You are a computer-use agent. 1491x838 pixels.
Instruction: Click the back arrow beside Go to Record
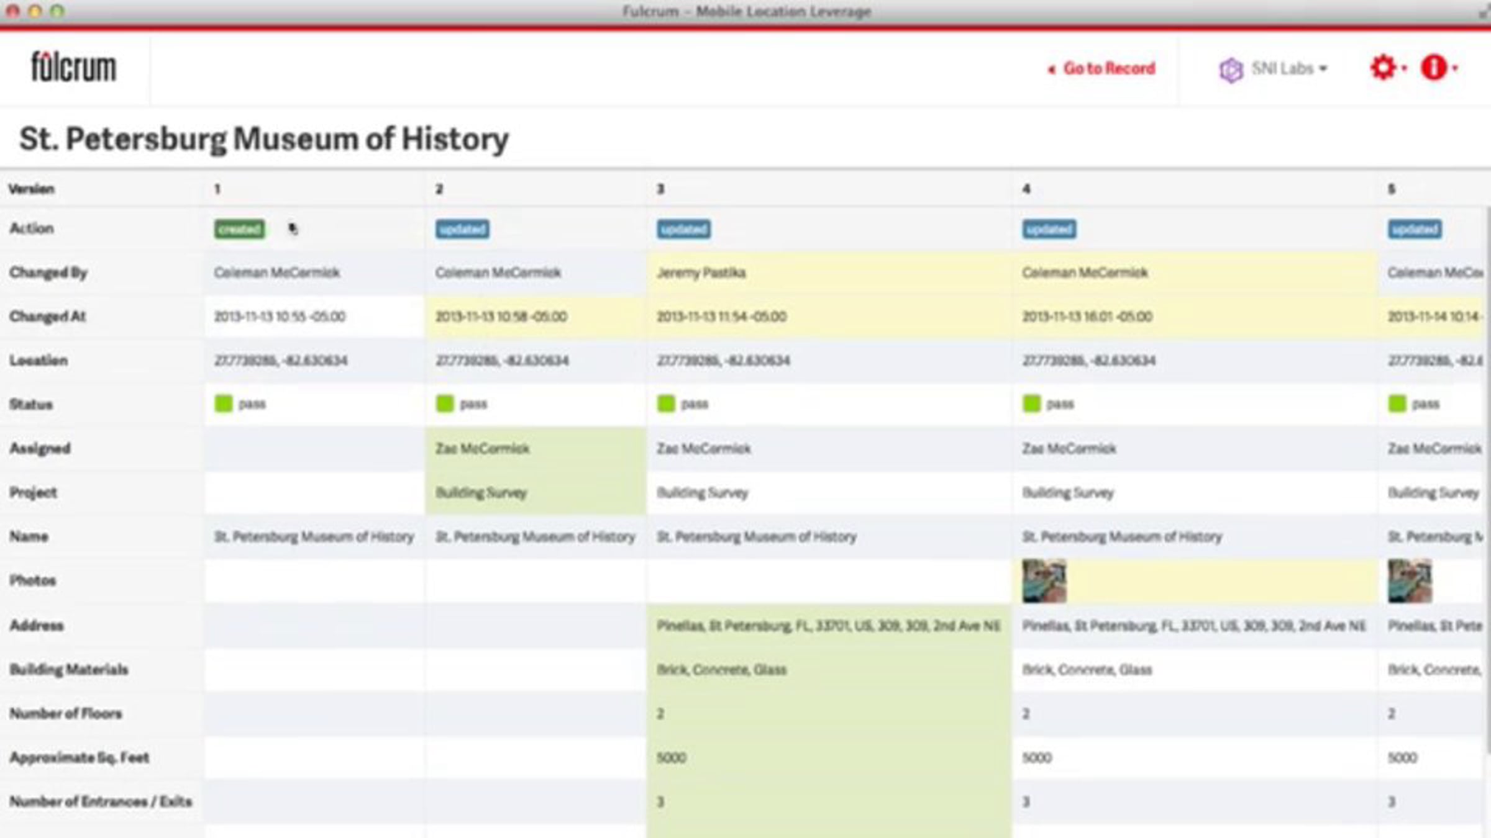(1051, 70)
